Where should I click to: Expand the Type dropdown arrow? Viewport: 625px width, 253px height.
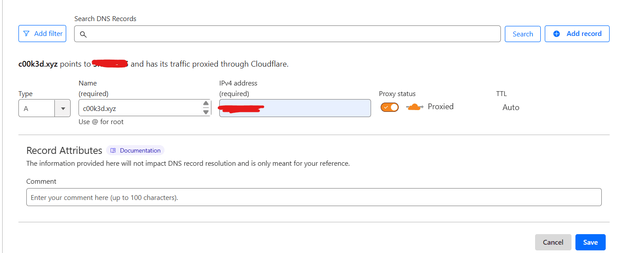tap(63, 108)
